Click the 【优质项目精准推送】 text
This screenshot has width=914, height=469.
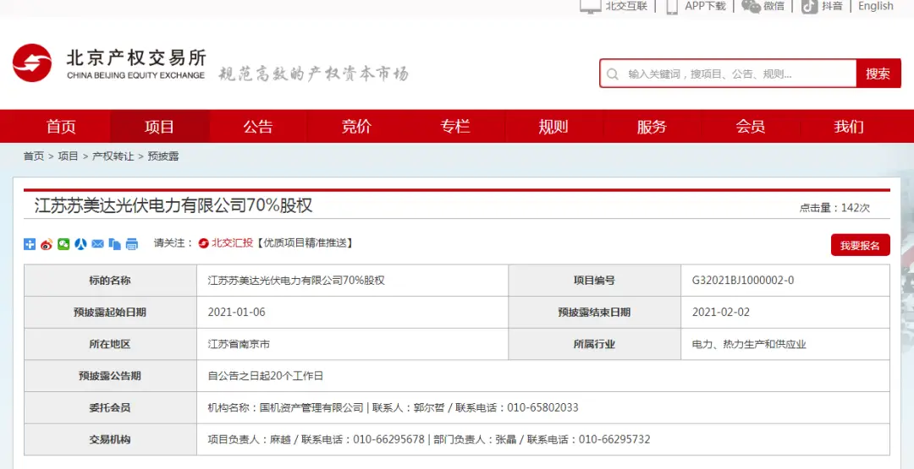[x=304, y=243]
